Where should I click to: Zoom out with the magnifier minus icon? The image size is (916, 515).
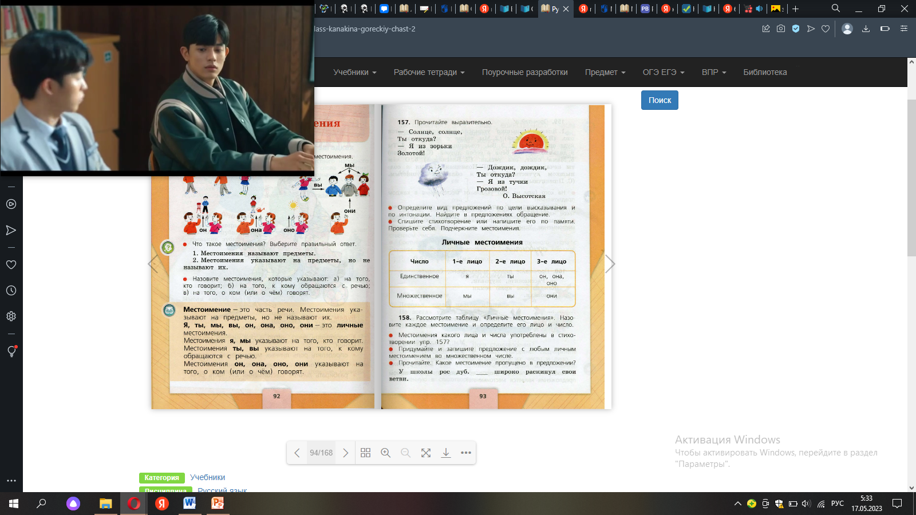tap(406, 453)
